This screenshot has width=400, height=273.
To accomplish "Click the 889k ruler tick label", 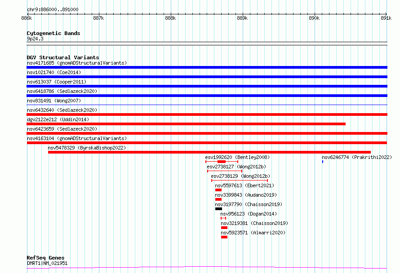I will click(242, 18).
